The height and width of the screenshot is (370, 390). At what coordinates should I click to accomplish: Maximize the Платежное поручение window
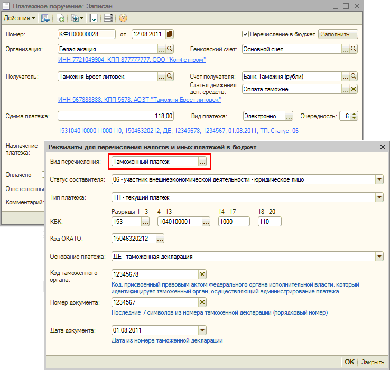(x=346, y=6)
